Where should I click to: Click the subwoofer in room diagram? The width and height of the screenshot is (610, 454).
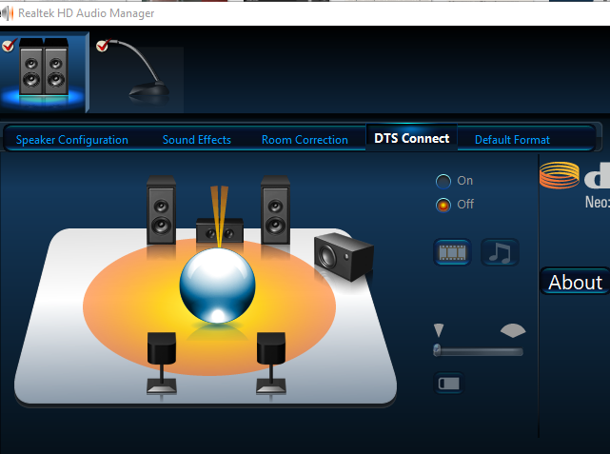pos(344,256)
